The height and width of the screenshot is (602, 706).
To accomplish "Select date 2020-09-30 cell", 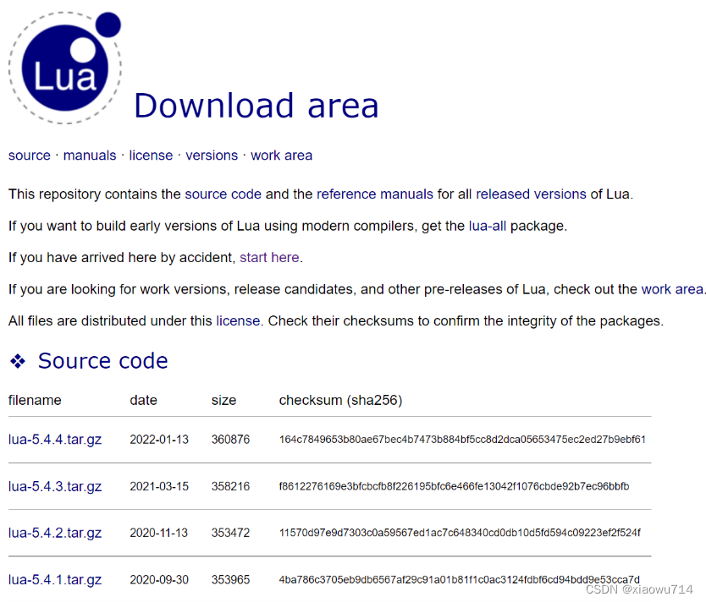I will 159,580.
